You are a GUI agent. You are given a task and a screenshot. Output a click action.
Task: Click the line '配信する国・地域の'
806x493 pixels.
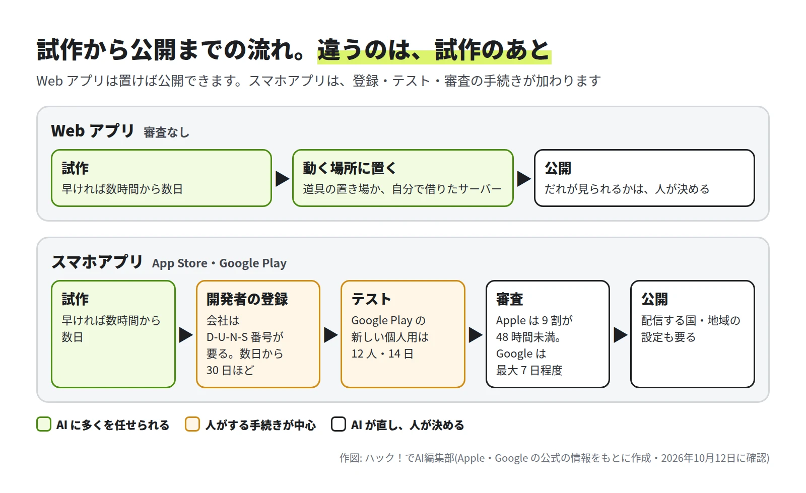[691, 320]
